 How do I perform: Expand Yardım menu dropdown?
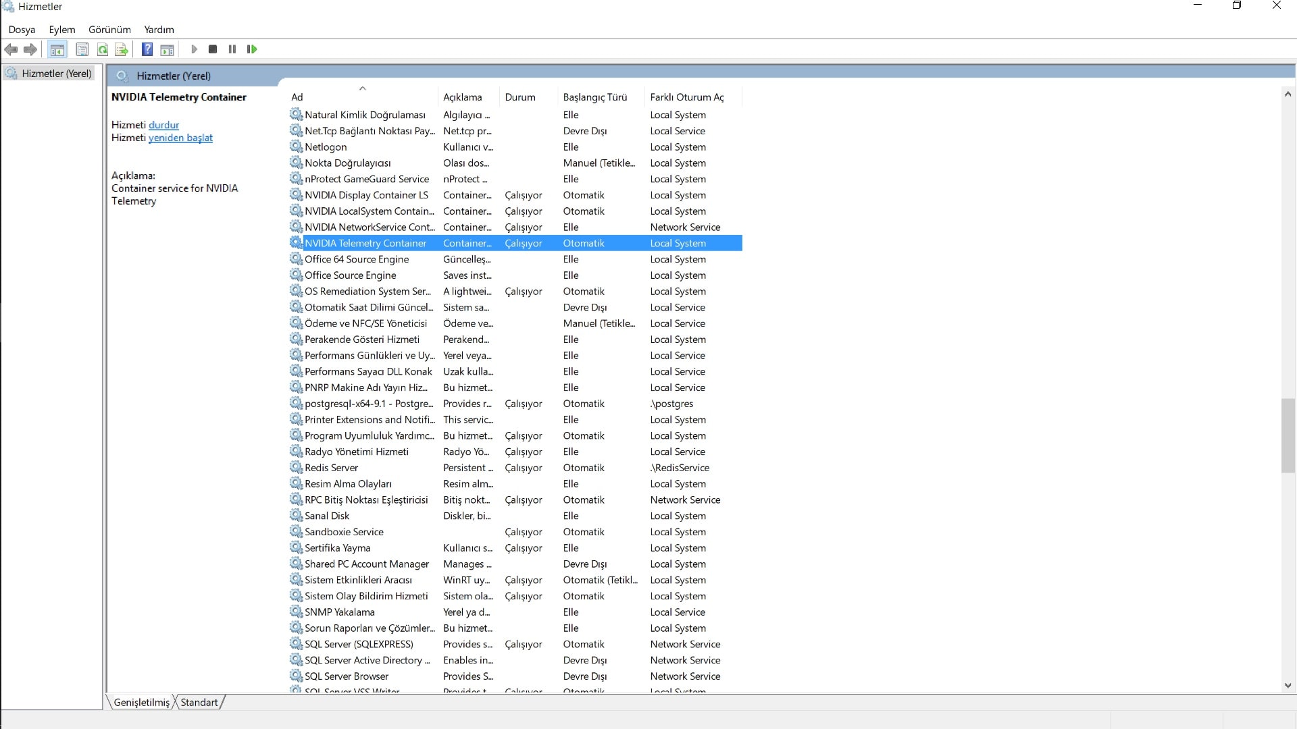tap(159, 30)
